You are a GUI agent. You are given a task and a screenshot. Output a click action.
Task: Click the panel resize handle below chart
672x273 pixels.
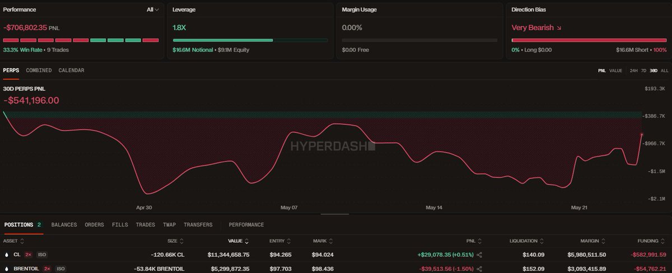coord(335,213)
